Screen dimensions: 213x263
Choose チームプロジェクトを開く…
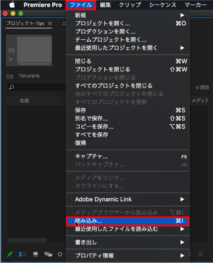[x=128, y=40]
